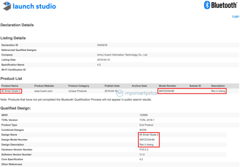
Task: Select model number XMTZC04HM in Product List
Action: click(x=167, y=91)
